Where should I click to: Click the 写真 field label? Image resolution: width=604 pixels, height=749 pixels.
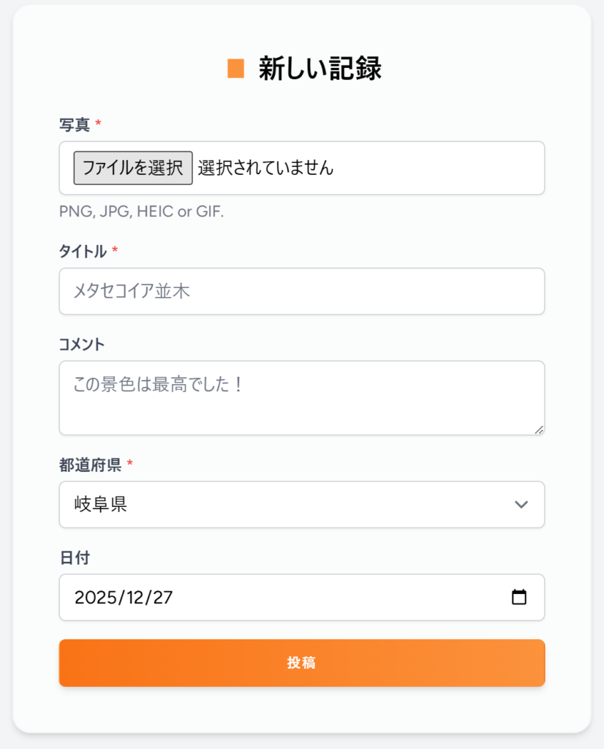[x=75, y=125]
